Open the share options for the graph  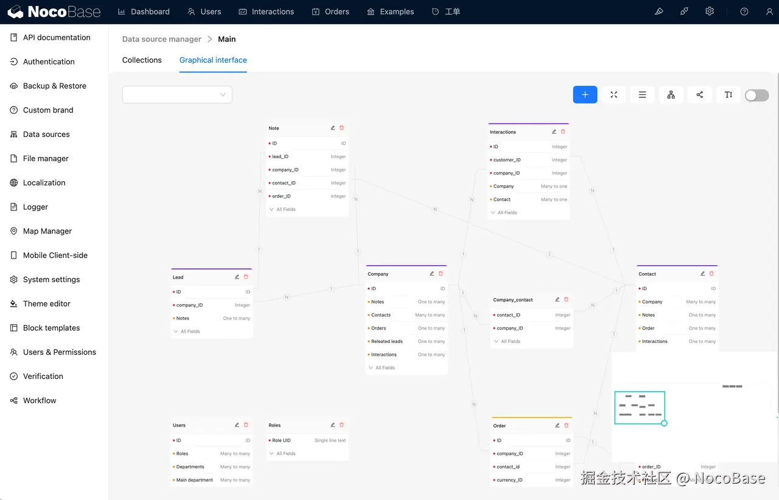(x=699, y=94)
